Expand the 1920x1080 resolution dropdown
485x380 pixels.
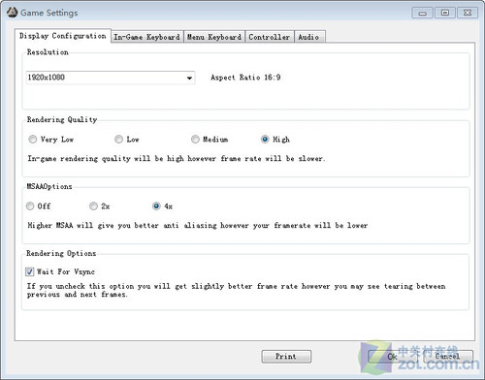(x=111, y=78)
